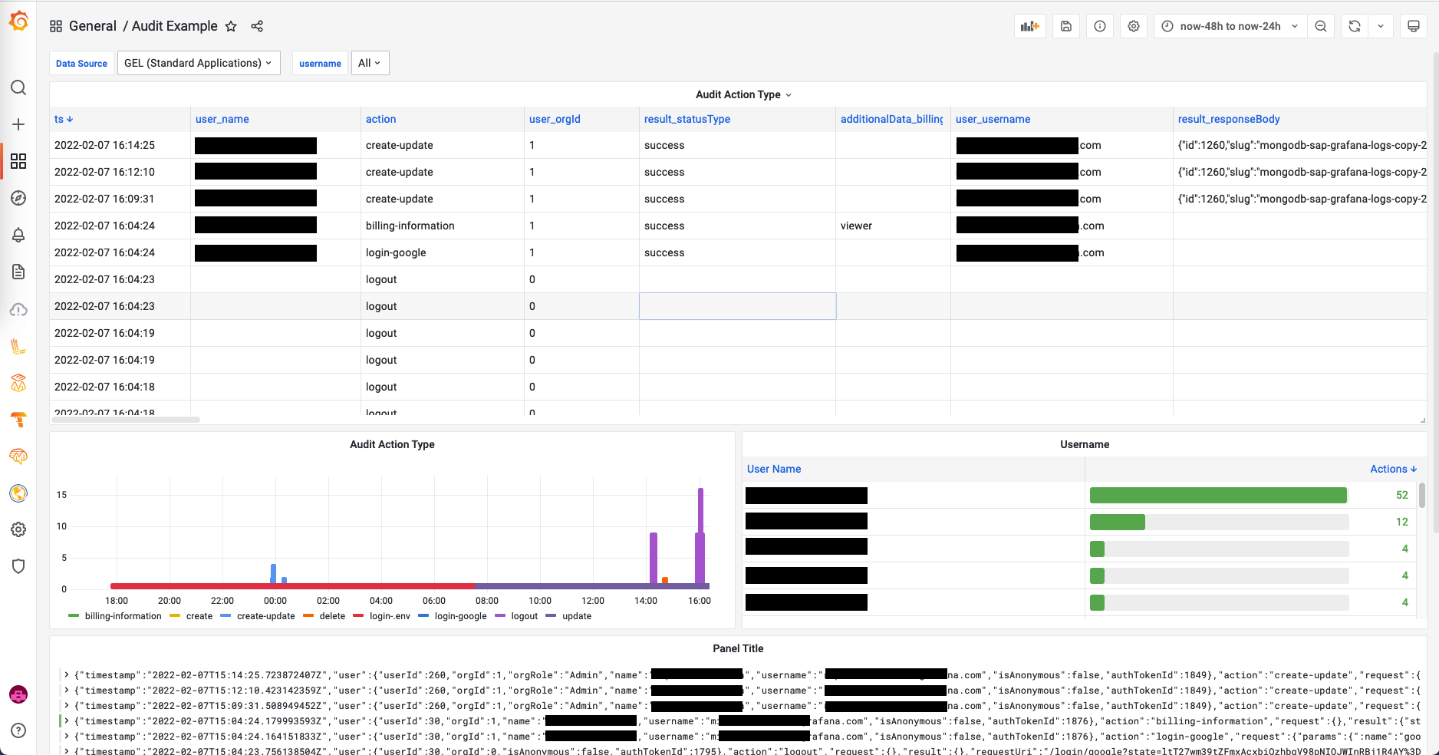Open the GEL data source dropdown
This screenshot has height=755, width=1439.
pyautogui.click(x=199, y=63)
